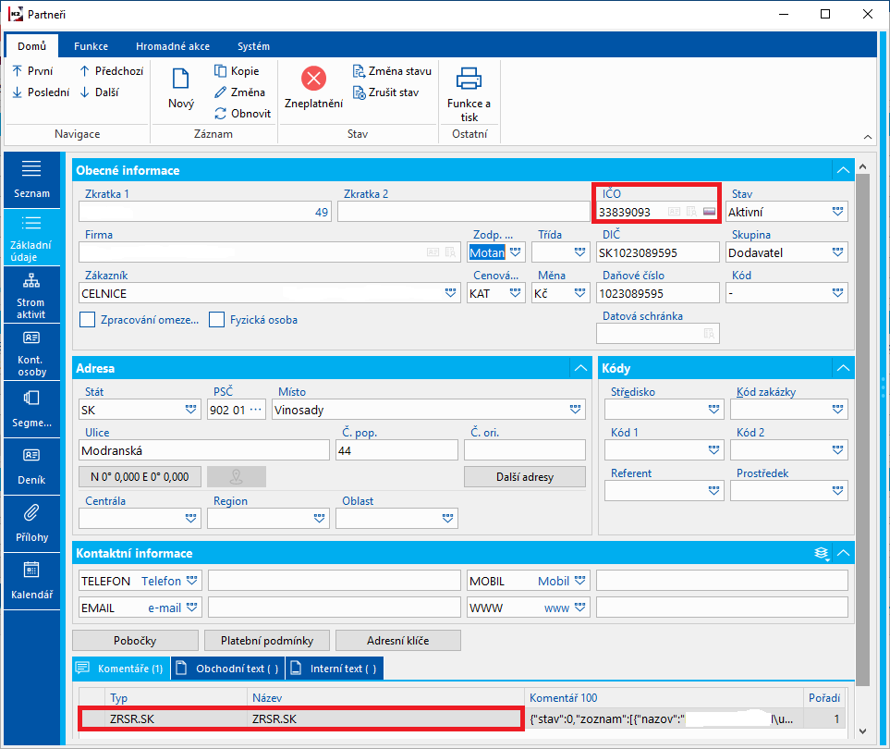Click the DIČ input field
The height and width of the screenshot is (749, 890).
pyautogui.click(x=657, y=252)
